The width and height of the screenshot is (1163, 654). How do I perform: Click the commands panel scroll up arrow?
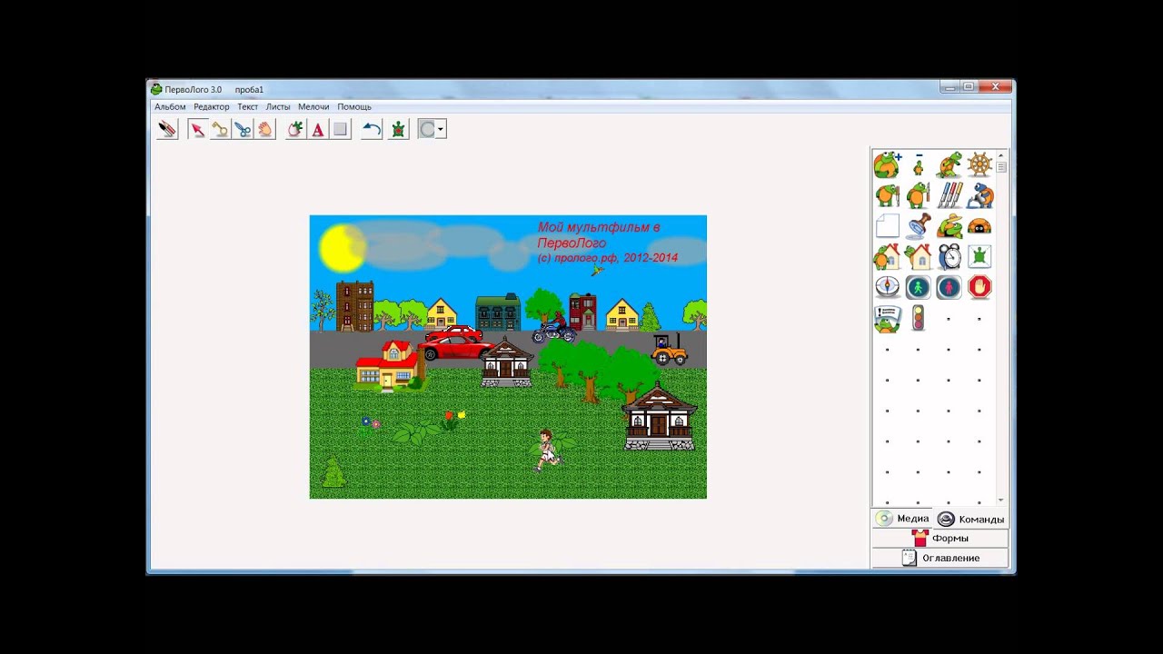pos(1001,154)
